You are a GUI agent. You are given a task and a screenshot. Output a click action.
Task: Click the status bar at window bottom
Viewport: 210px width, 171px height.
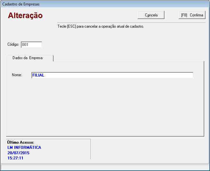[x=105, y=167]
